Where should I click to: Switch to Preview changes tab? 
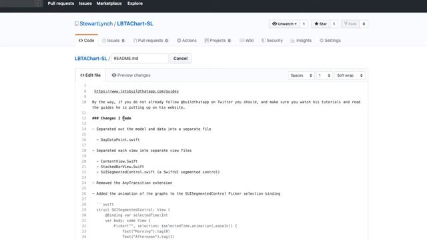[x=131, y=75]
